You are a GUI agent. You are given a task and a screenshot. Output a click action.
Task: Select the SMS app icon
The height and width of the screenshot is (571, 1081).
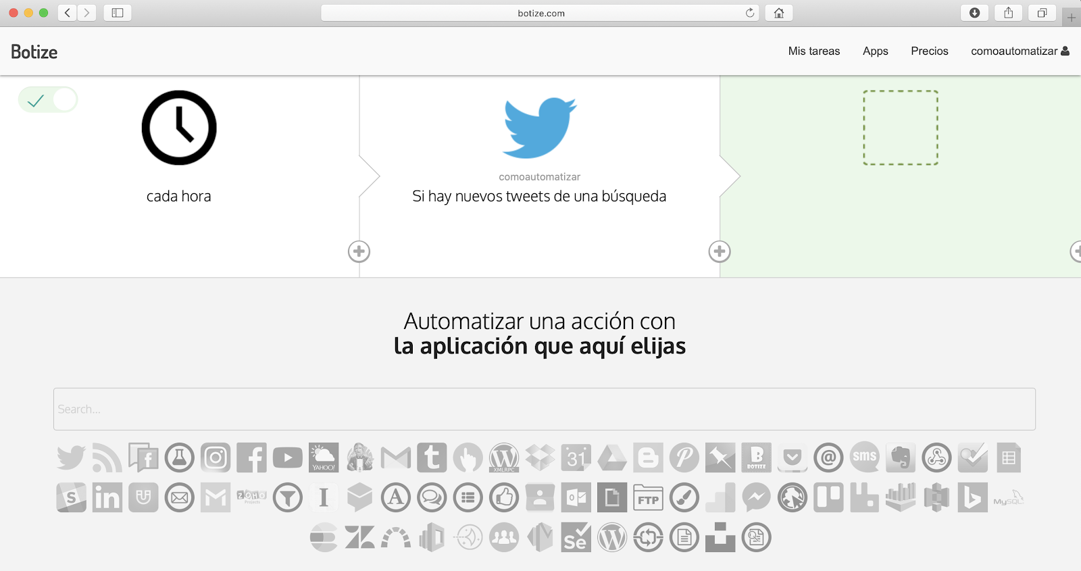pos(864,457)
